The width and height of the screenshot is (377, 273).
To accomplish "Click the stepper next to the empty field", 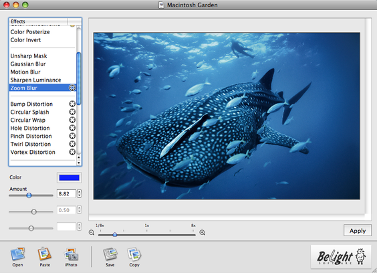I will [79, 226].
